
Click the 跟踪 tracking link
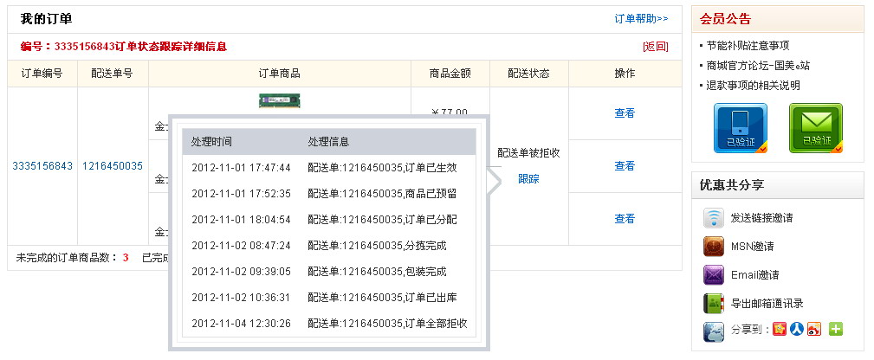[x=528, y=179]
